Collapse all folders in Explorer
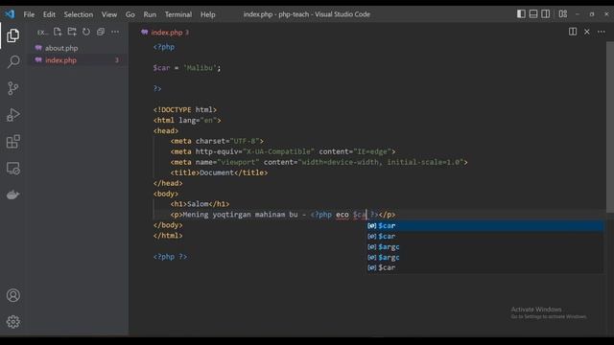 tap(101, 32)
